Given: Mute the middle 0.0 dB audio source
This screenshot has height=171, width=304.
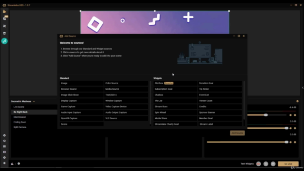Looking at the screenshot, I should [291, 128].
